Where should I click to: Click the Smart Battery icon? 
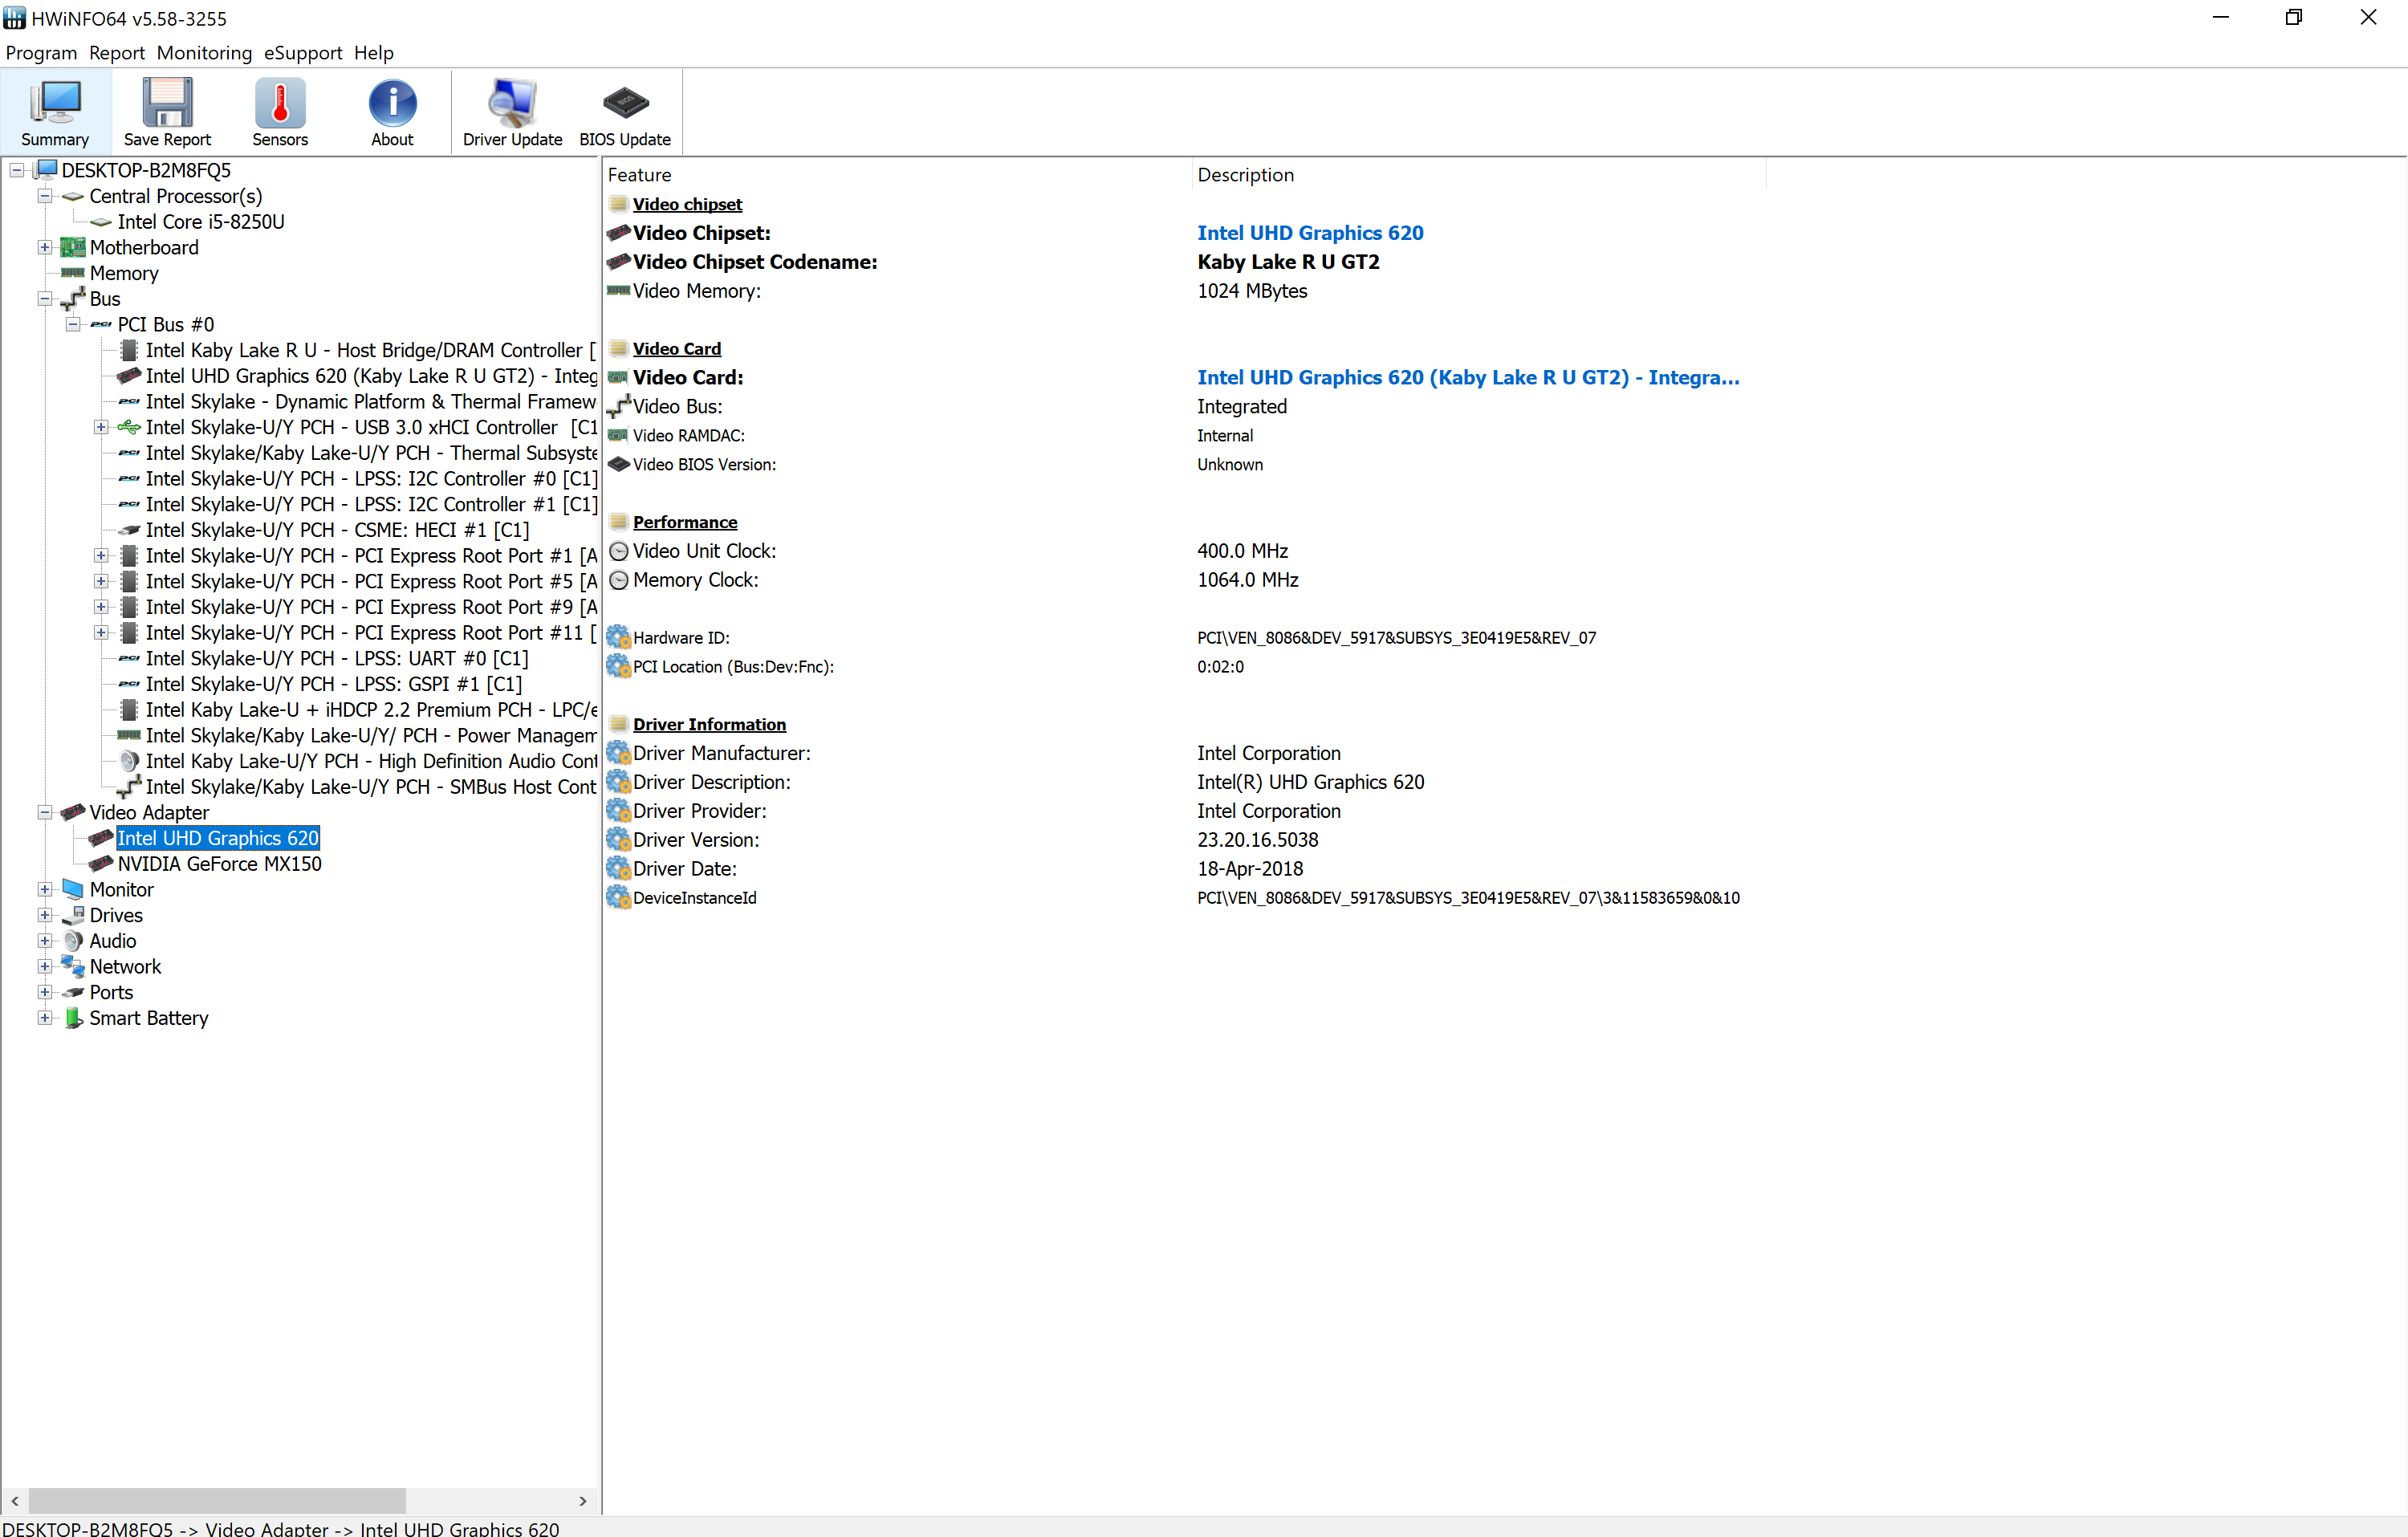pyautogui.click(x=73, y=1018)
